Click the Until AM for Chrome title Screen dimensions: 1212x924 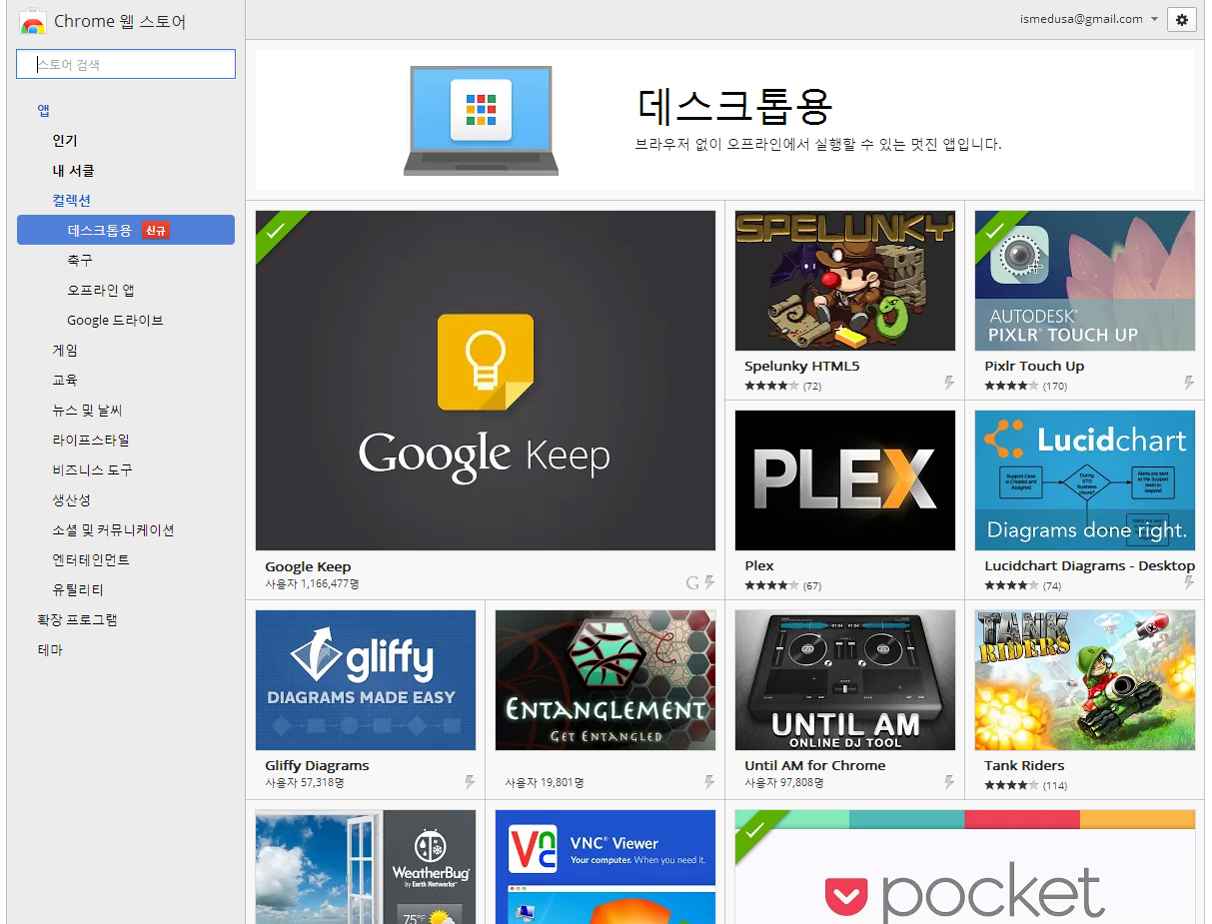pyautogui.click(x=815, y=766)
